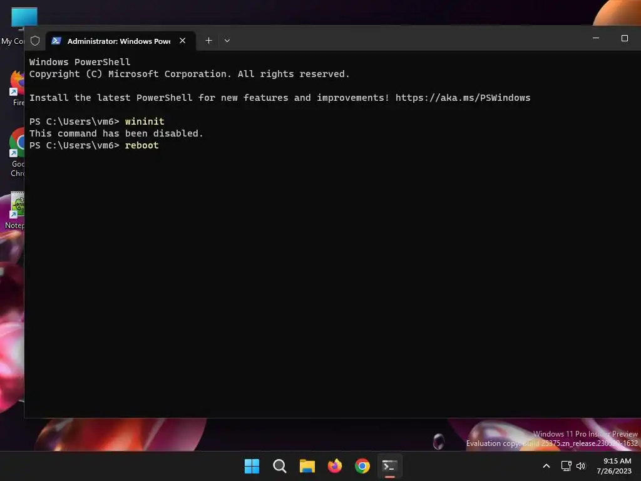Launch Google Chrome from the taskbar
This screenshot has width=641, height=481.
pos(362,466)
